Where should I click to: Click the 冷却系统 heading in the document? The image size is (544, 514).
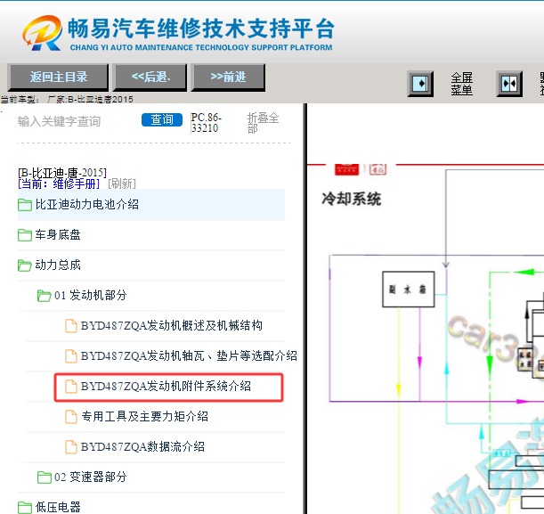click(x=351, y=199)
